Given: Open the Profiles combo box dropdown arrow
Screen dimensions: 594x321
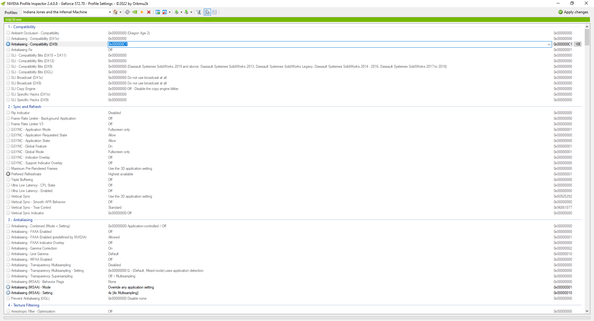Looking at the screenshot, I should [x=110, y=12].
